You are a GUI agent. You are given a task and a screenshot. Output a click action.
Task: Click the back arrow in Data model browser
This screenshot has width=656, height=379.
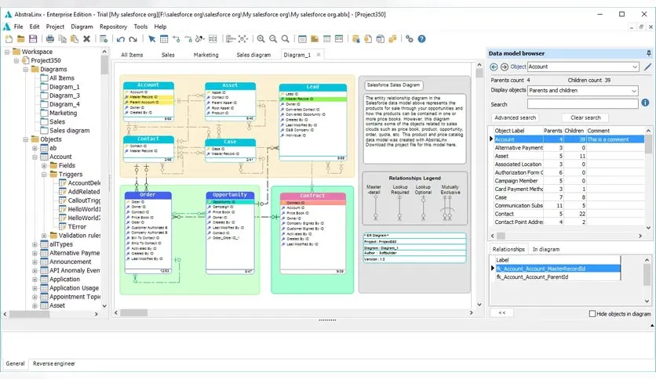point(494,67)
